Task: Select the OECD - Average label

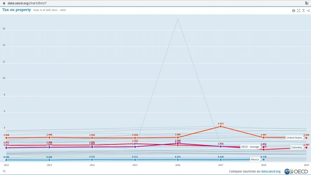Action: click(x=250, y=147)
